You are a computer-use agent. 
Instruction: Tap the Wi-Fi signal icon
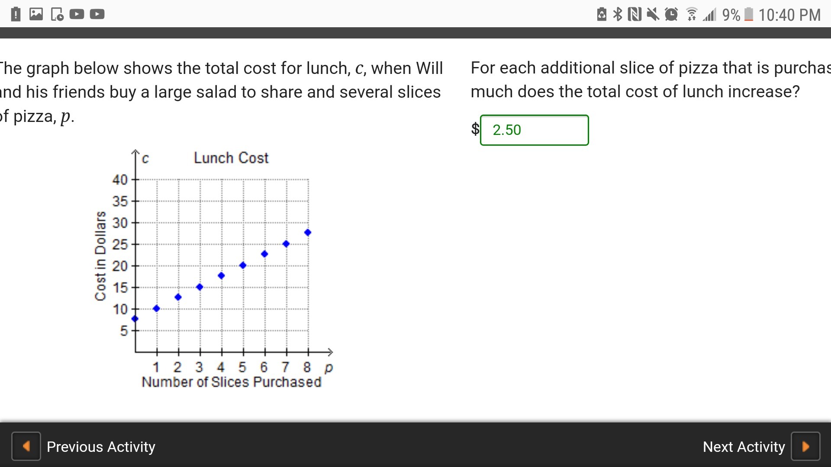point(692,14)
